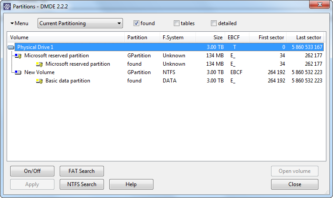The image size is (333, 198).
Task: Click the Open volume button
Action: [x=295, y=171]
